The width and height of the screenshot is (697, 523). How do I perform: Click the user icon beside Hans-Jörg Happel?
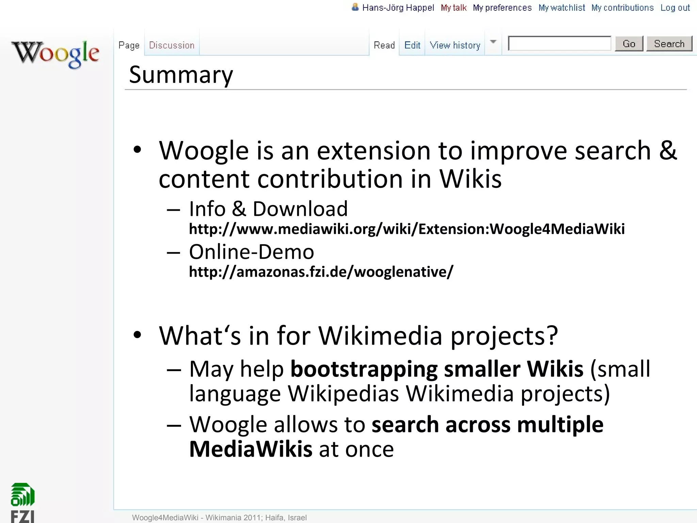click(355, 7)
